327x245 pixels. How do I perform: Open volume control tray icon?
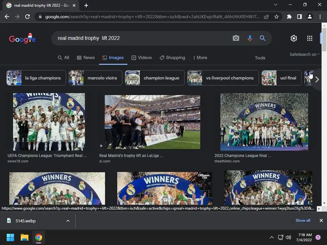coord(288,237)
